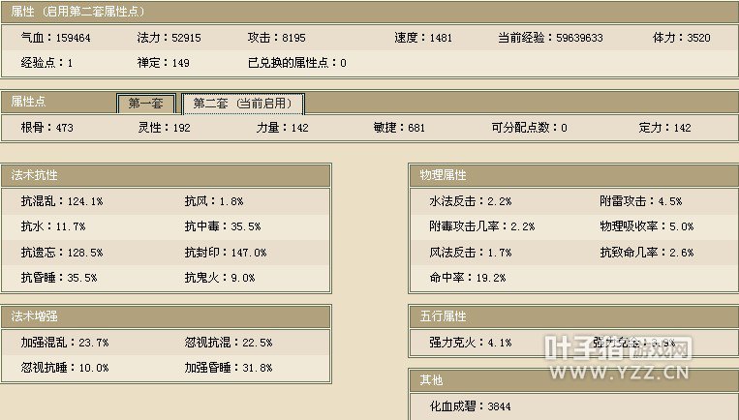
Task: Select the 敏捷 attribute value 681
Action: (x=399, y=128)
